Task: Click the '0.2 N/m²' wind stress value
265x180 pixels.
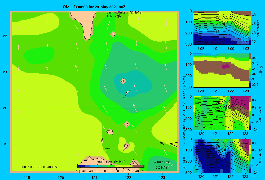Action: [x=162, y=167]
